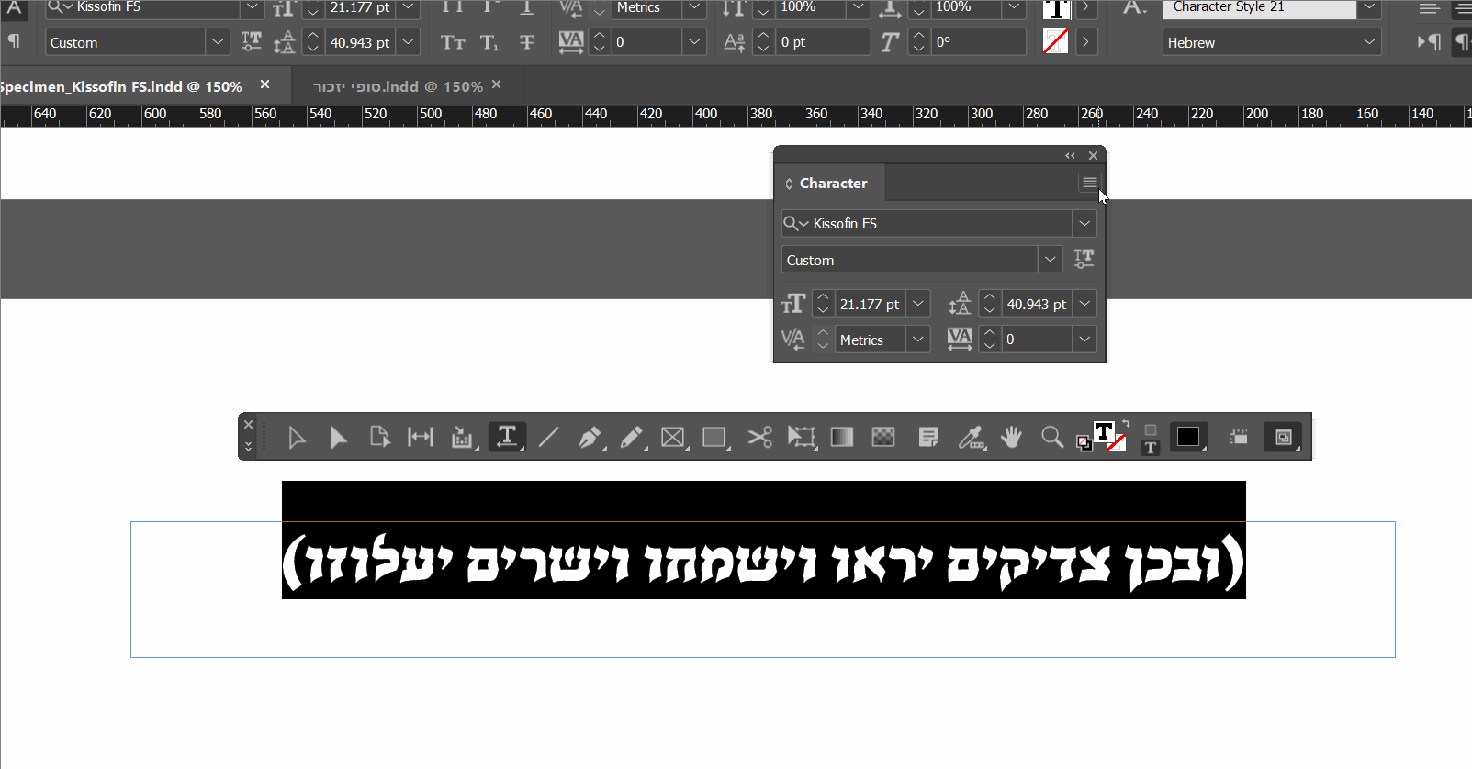The width and height of the screenshot is (1472, 769).
Task: Click Default Fill and Stroke icon
Action: pyautogui.click(x=1084, y=444)
